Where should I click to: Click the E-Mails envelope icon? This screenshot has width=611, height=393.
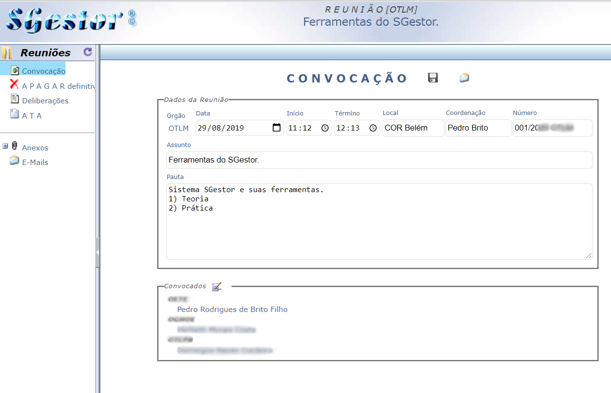pyautogui.click(x=15, y=161)
